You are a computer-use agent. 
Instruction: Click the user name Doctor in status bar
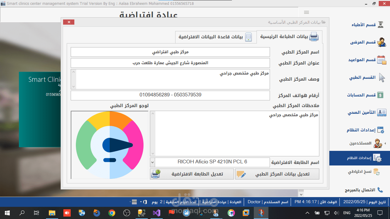click(254, 202)
